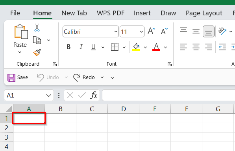Screen dimensions: 235x151
Task: Select column B header
Action: click(61, 109)
